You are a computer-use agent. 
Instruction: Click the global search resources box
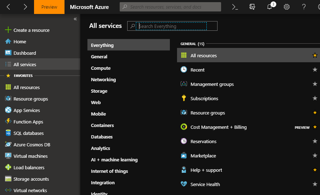pos(170,7)
